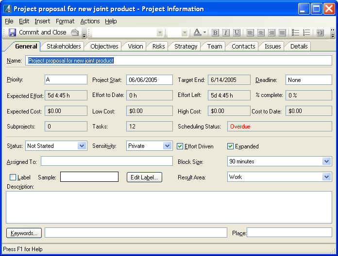This screenshot has width=338, height=256.
Task: Click the Commit and Close save icon
Action: pos(13,32)
